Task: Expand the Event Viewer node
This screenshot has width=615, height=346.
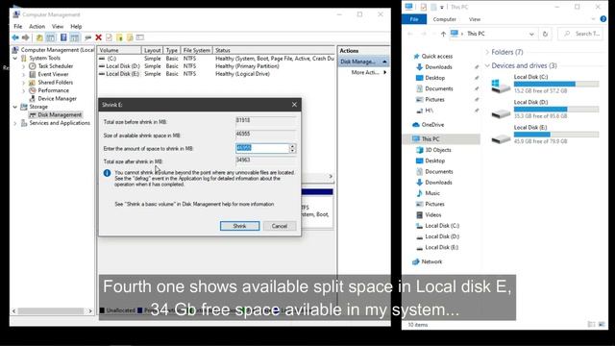Action: [x=23, y=74]
